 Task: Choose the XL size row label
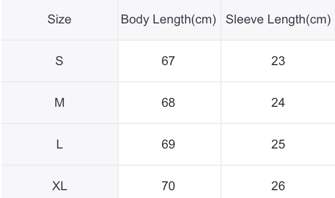pyautogui.click(x=60, y=186)
